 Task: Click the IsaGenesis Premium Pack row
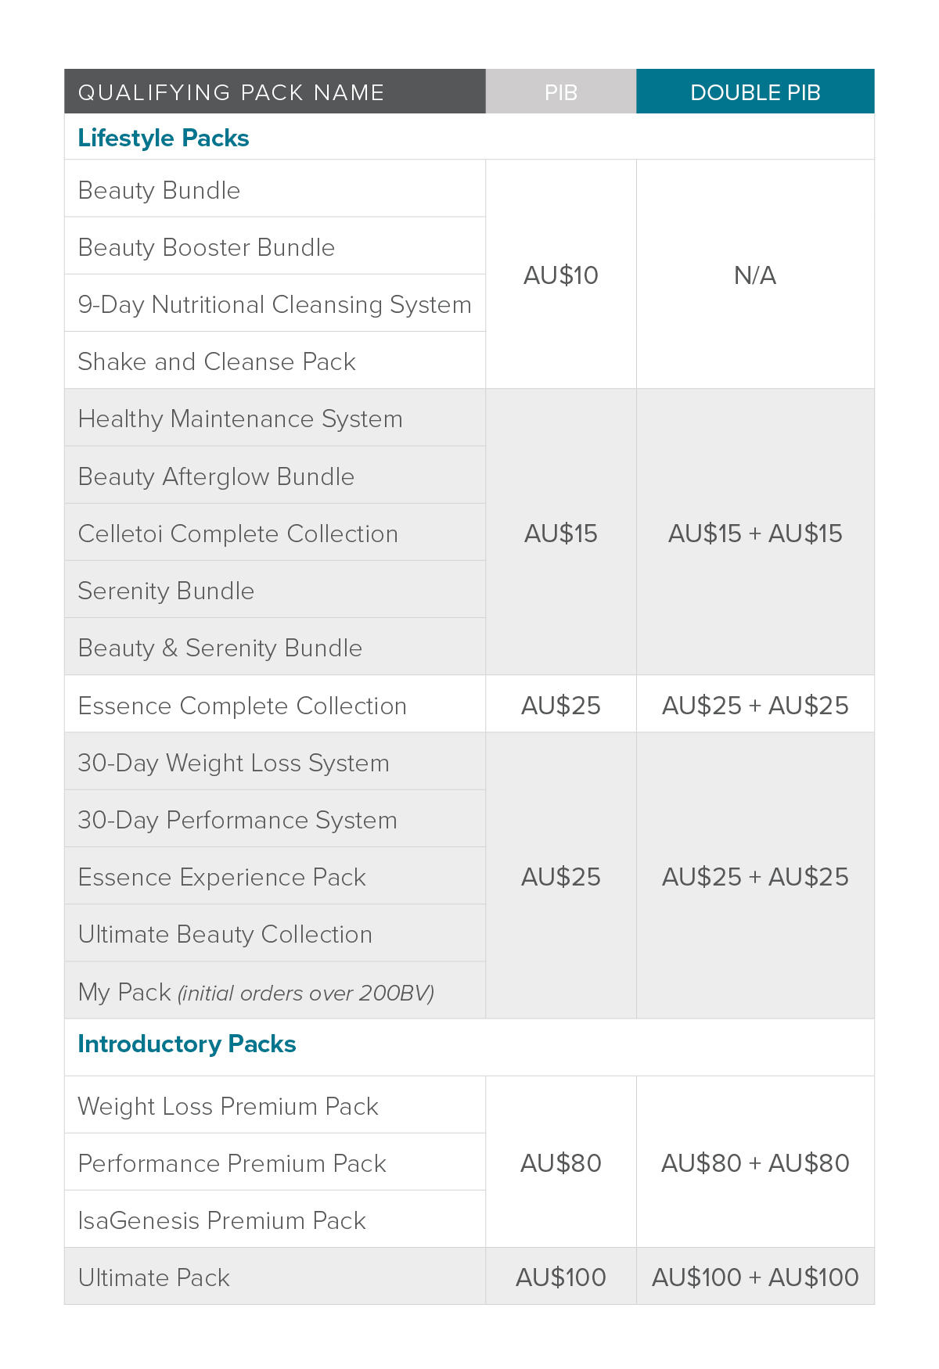coord(275,1220)
